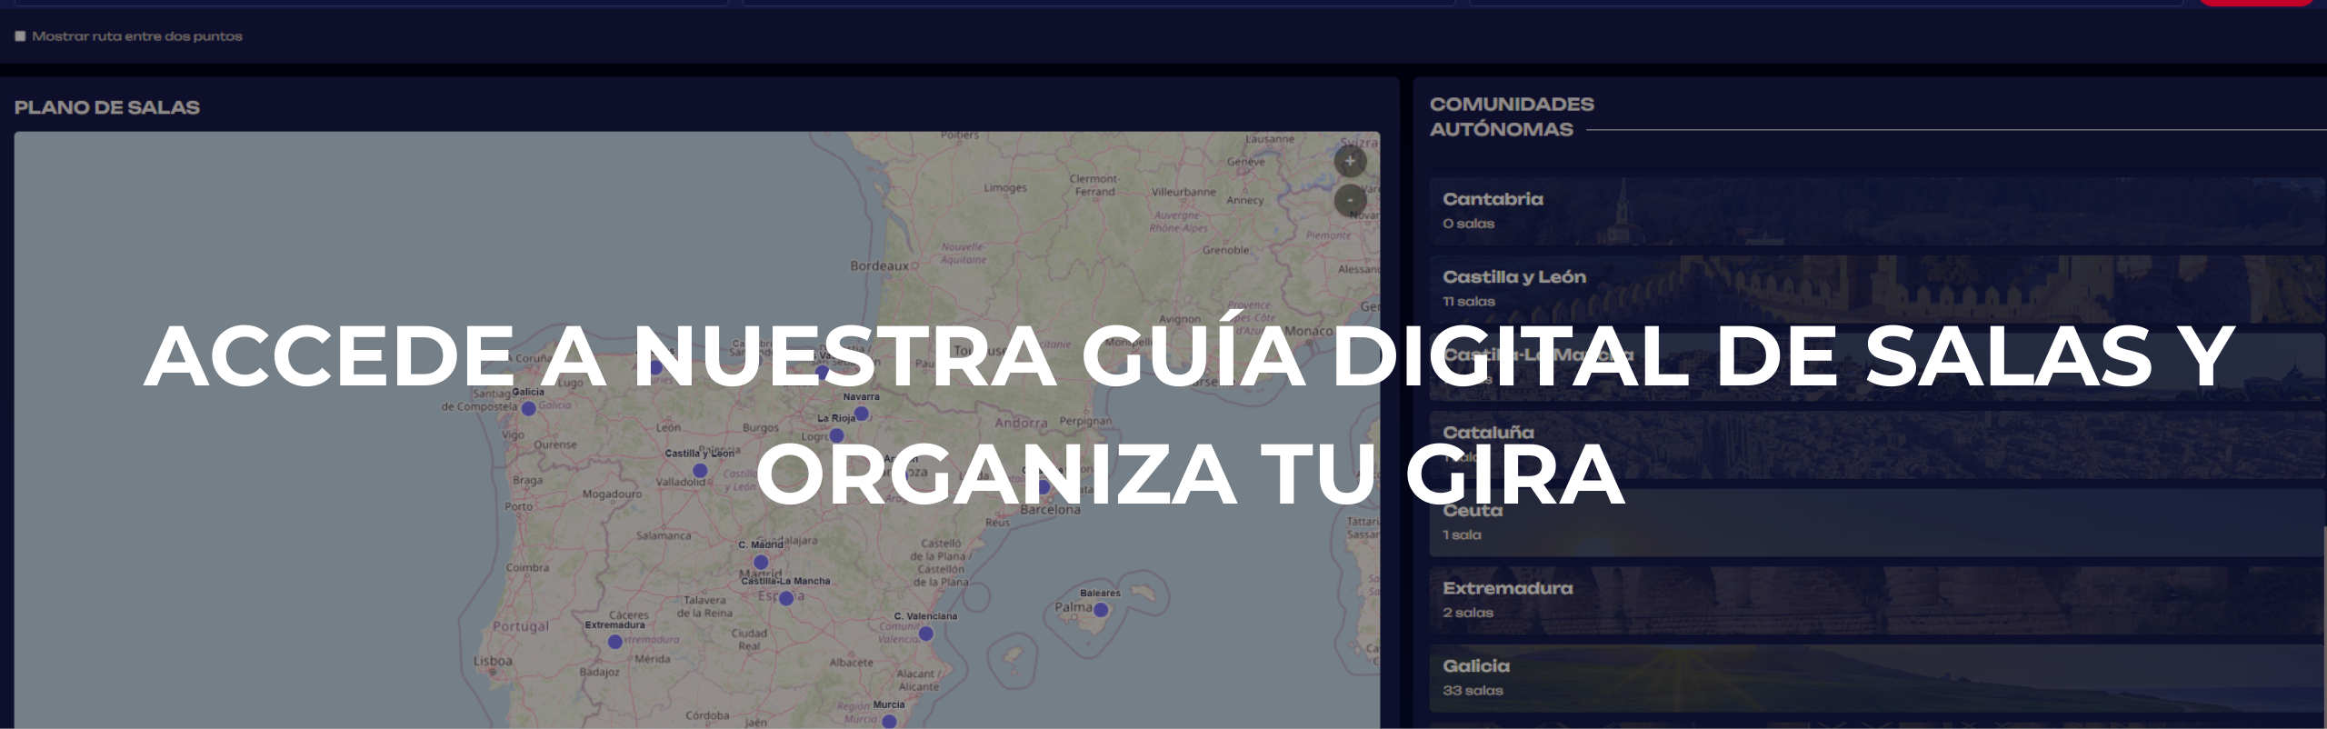Viewport: 2327px width, 729px height.
Task: Zoom out on the map
Action: pyautogui.click(x=1350, y=200)
